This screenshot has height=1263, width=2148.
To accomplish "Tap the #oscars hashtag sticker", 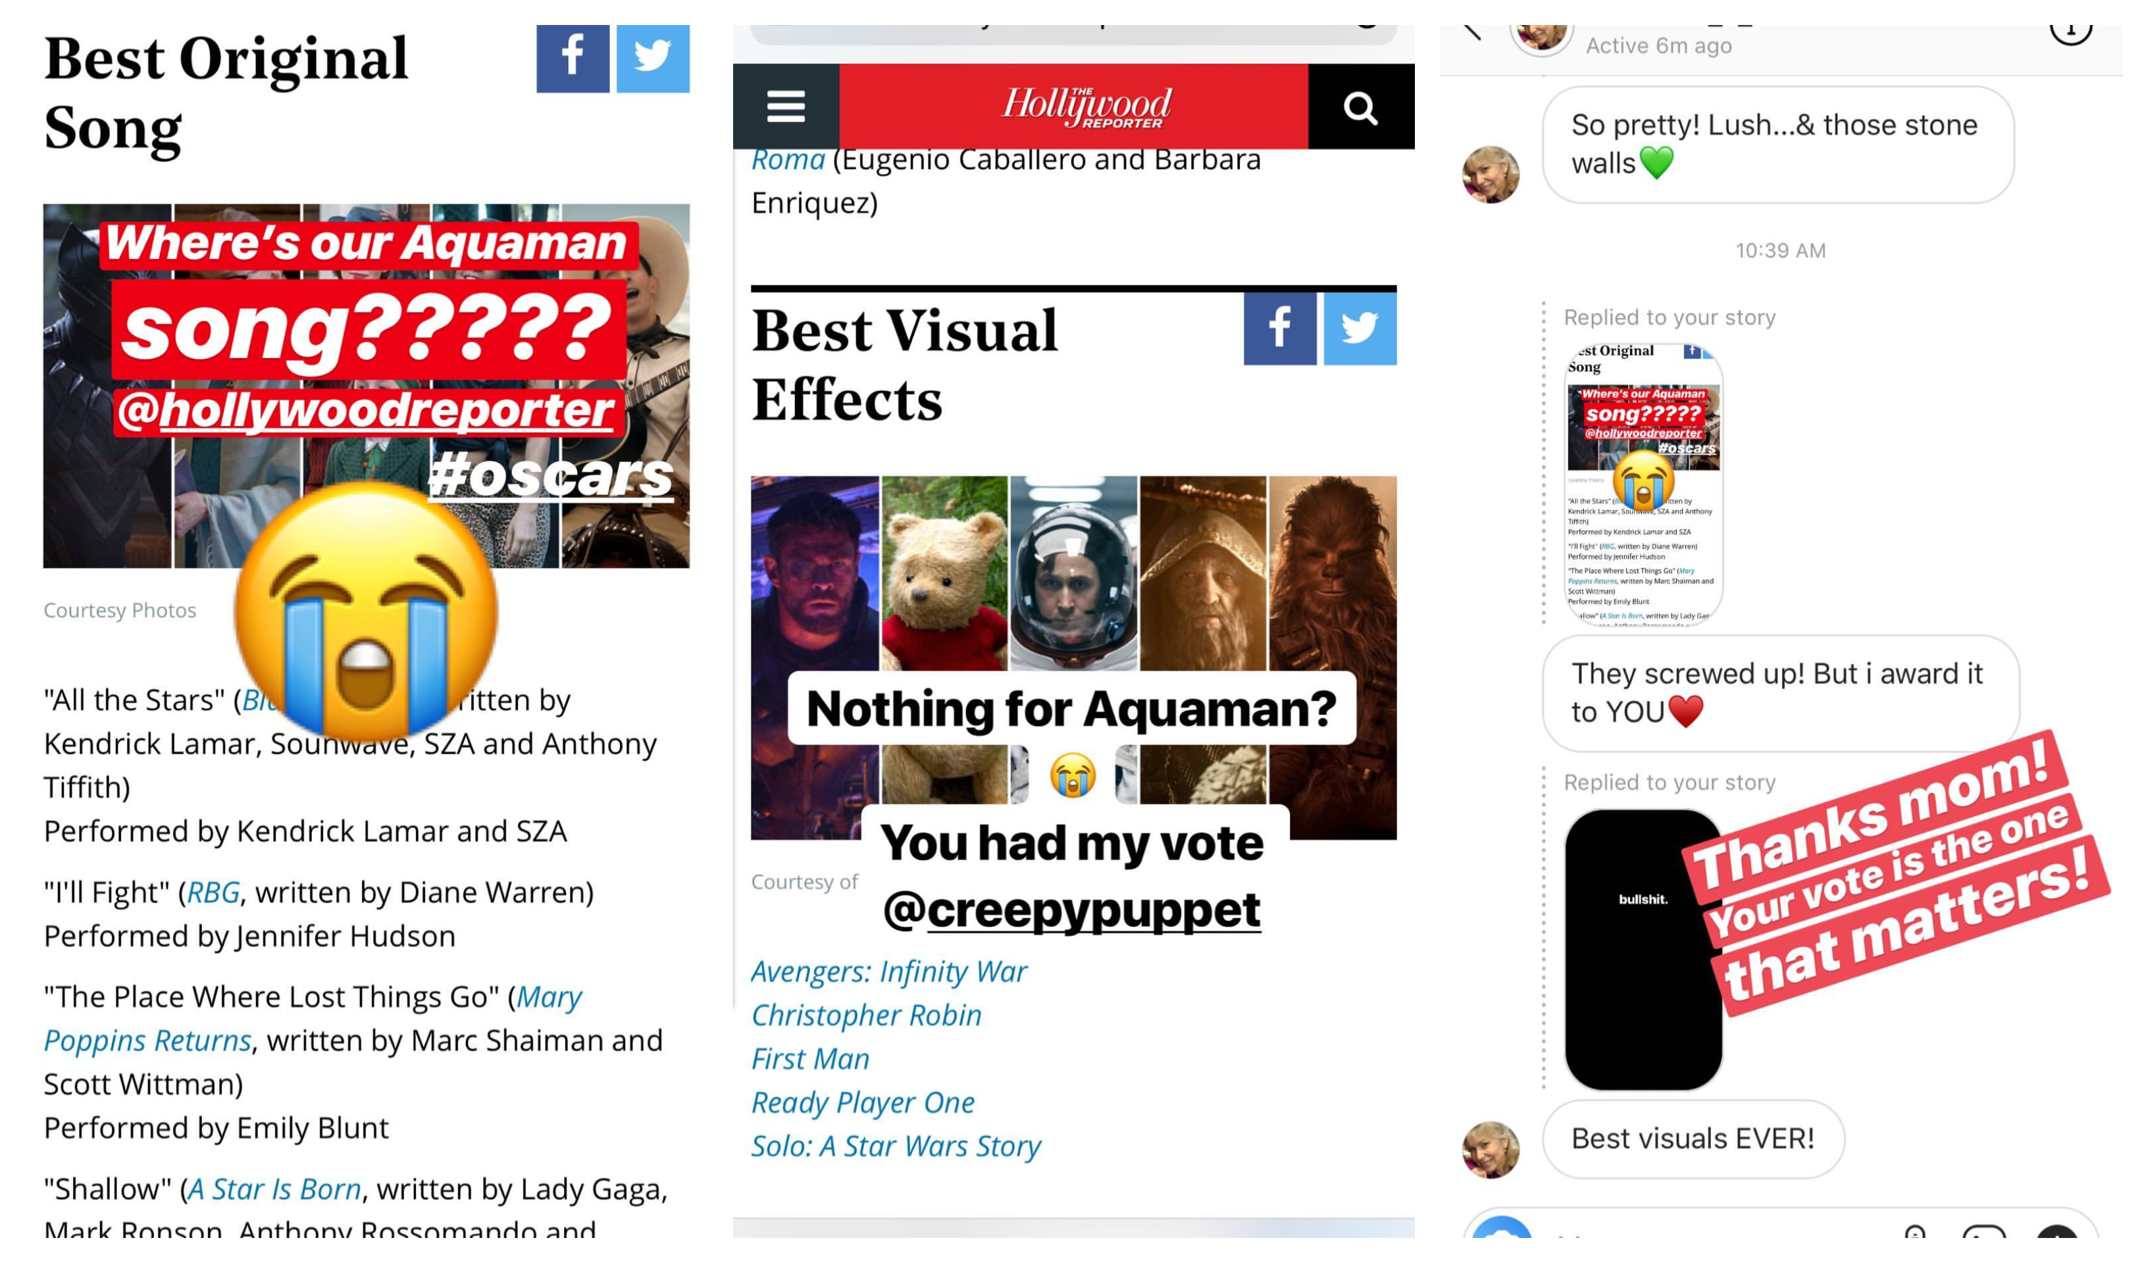I will [551, 476].
